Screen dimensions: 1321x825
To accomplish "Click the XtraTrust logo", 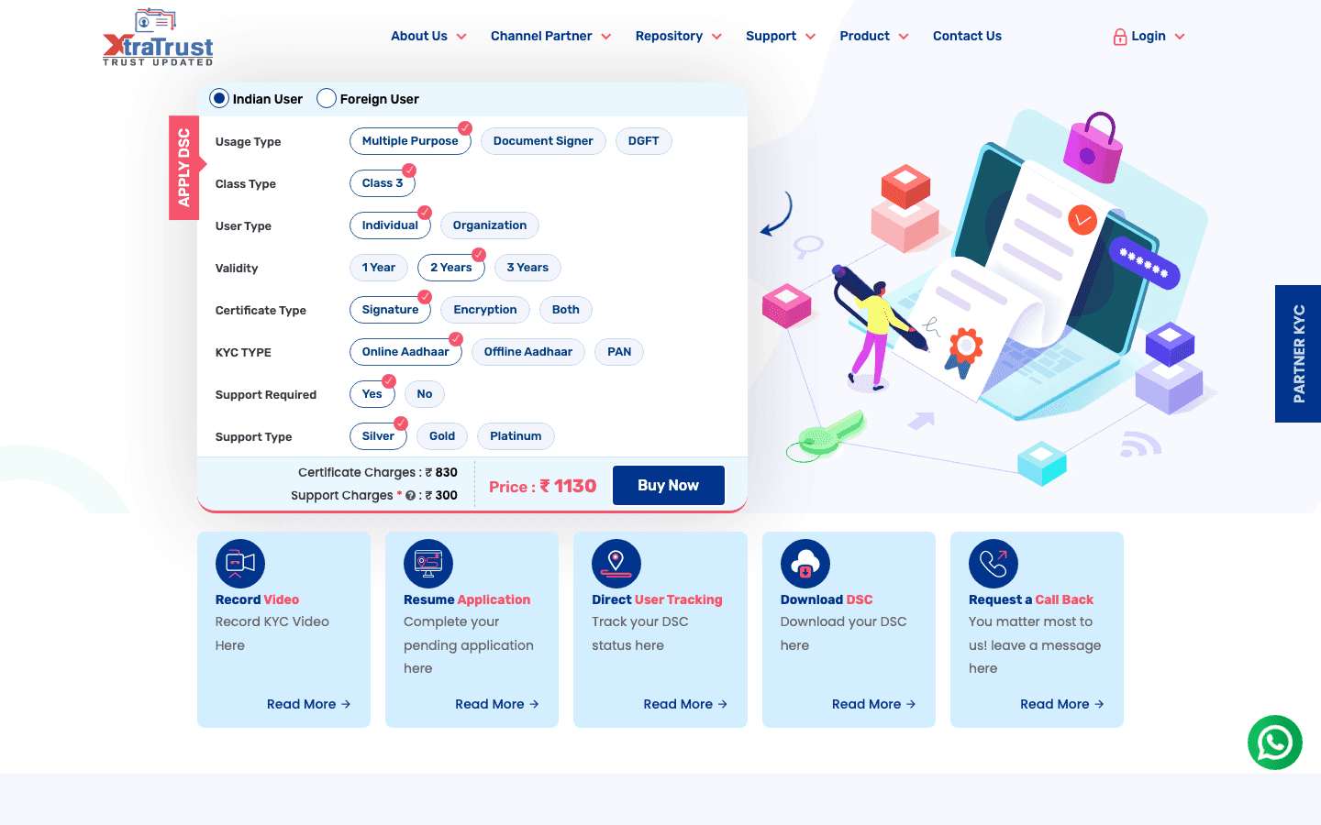I will 158,38.
